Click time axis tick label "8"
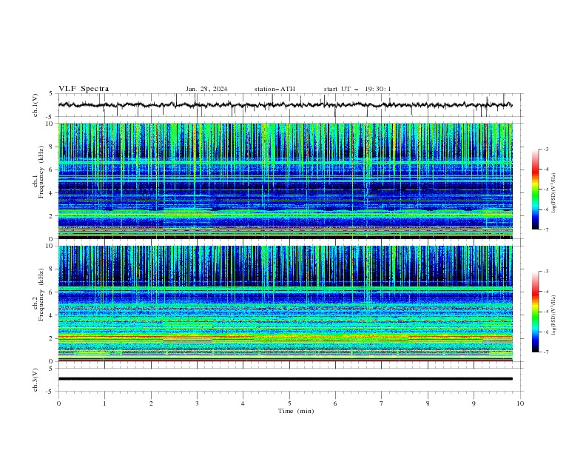This screenshot has width=586, height=453. coord(428,403)
